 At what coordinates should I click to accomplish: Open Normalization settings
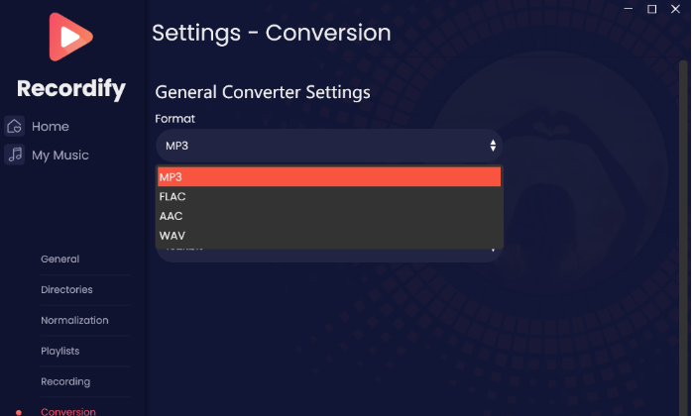(74, 320)
